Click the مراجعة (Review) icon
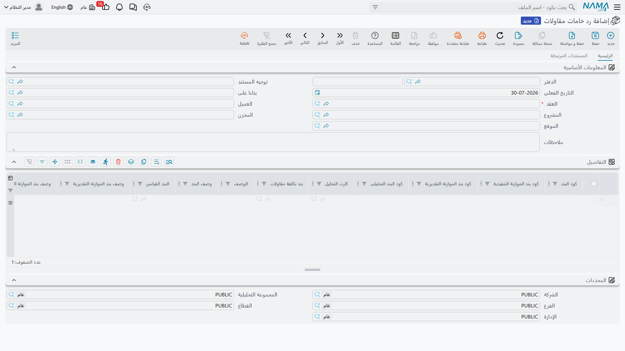This screenshot has height=351, width=625. point(414,35)
